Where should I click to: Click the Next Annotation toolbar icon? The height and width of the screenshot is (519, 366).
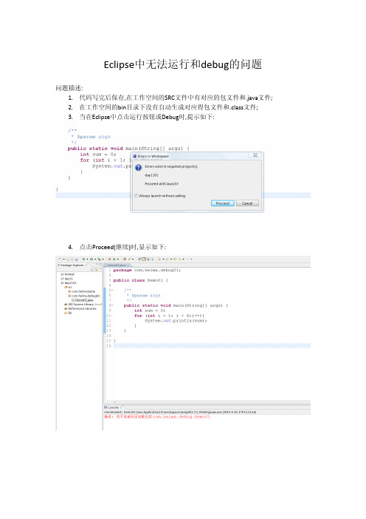coord(159,259)
